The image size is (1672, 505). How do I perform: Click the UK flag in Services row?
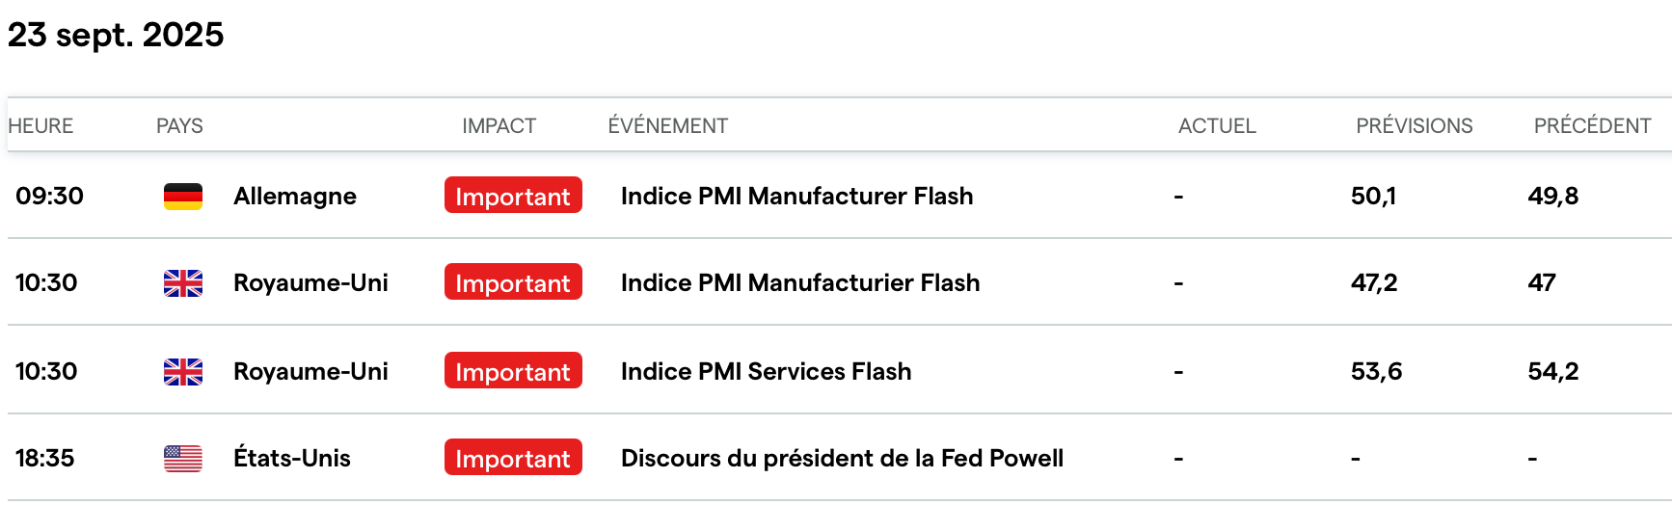point(182,372)
